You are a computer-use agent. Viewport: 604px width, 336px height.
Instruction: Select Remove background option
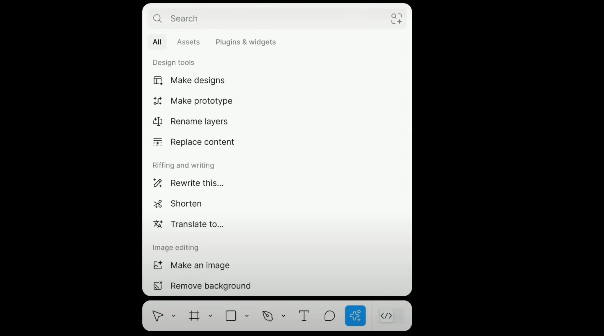(x=210, y=286)
